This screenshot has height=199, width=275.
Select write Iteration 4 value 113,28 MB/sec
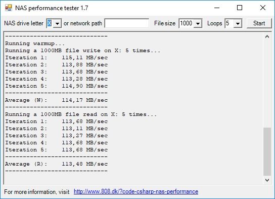click(85, 79)
